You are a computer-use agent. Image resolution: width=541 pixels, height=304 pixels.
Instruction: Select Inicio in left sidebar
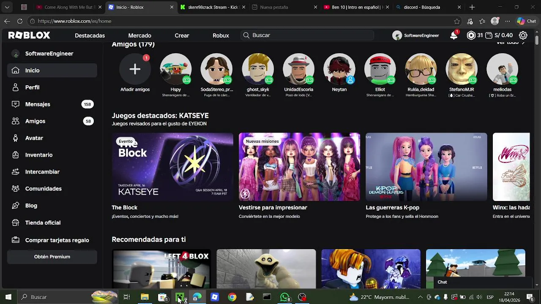(52, 71)
